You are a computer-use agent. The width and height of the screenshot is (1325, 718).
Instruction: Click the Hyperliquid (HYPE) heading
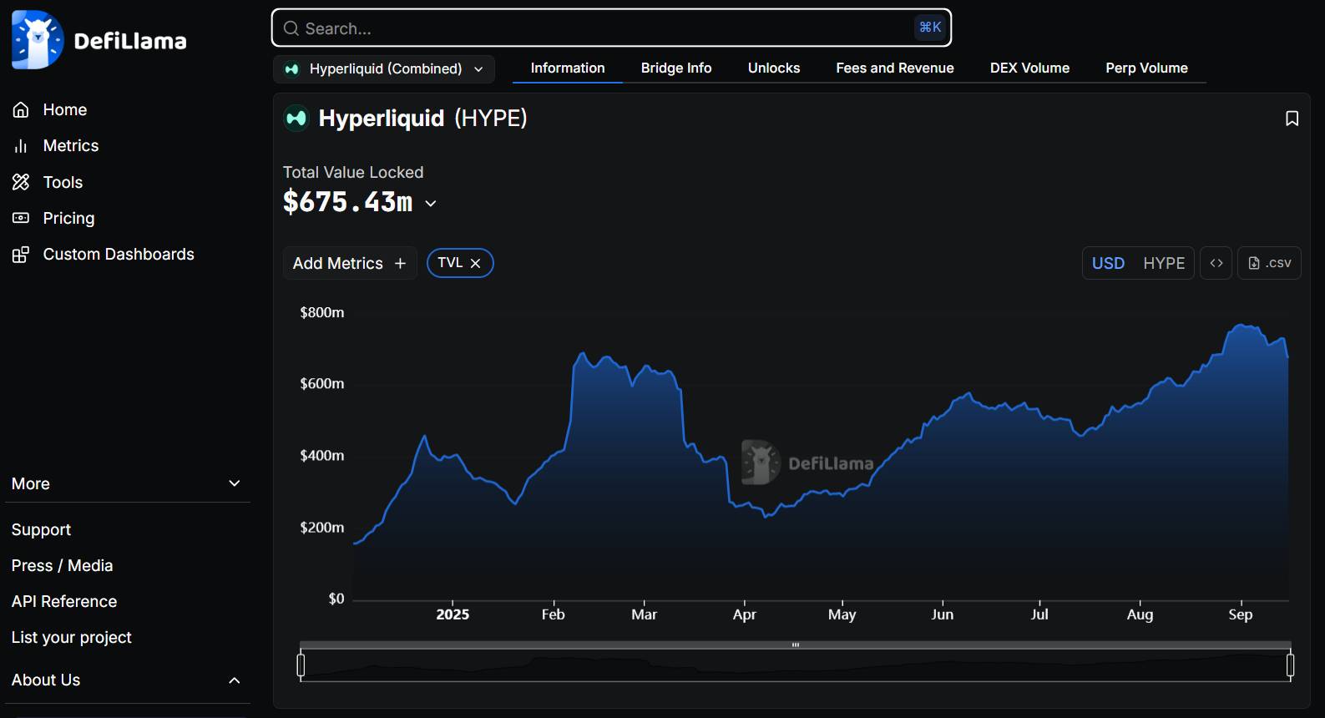(x=422, y=118)
